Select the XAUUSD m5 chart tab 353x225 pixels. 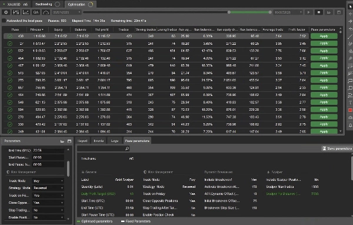pos(15,4)
